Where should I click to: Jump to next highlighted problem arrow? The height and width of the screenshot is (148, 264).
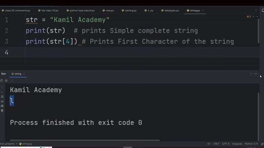(257, 16)
